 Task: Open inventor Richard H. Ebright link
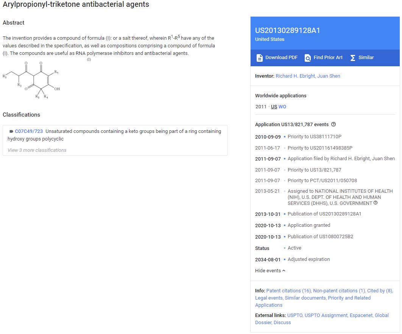[x=295, y=76]
